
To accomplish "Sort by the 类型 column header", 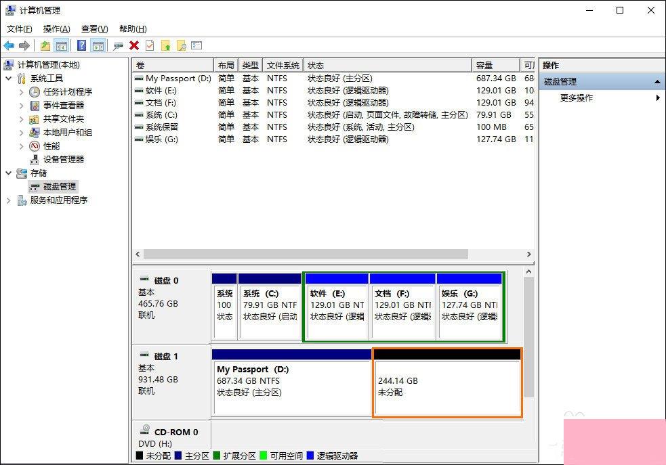I will [251, 66].
